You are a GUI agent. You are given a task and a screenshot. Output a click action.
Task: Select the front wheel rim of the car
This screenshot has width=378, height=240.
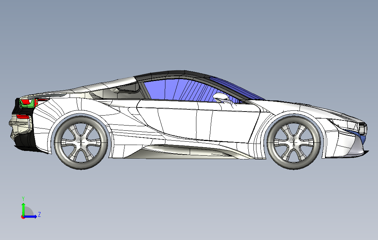(x=294, y=142)
